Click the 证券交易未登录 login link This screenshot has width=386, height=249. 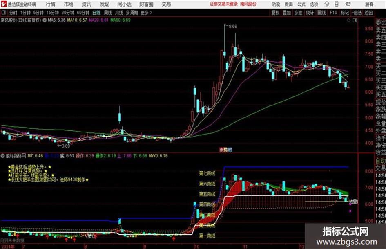tap(224, 4)
